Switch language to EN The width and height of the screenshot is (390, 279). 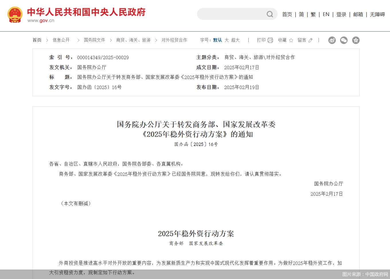click(x=326, y=14)
